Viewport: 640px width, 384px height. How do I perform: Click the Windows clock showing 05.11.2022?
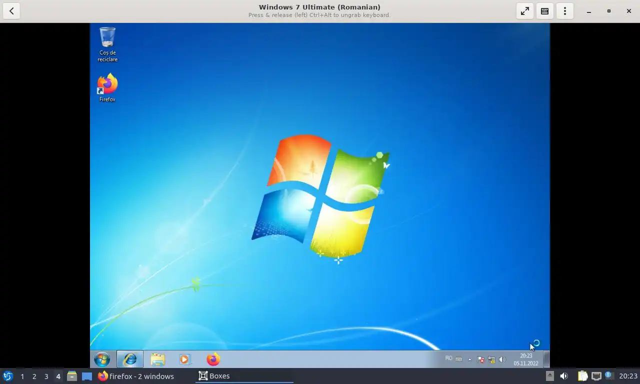pos(525,359)
